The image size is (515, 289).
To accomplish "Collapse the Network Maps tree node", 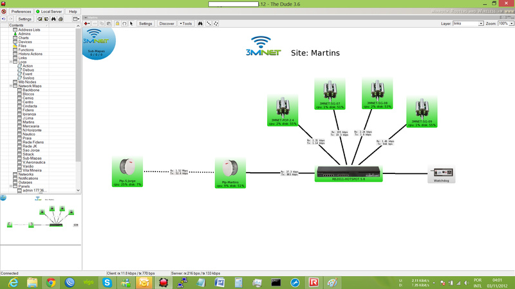I will 11,86.
